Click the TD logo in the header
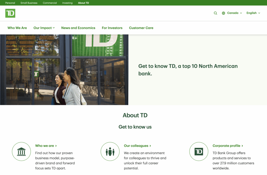267x175 pixels. (x=10, y=13)
